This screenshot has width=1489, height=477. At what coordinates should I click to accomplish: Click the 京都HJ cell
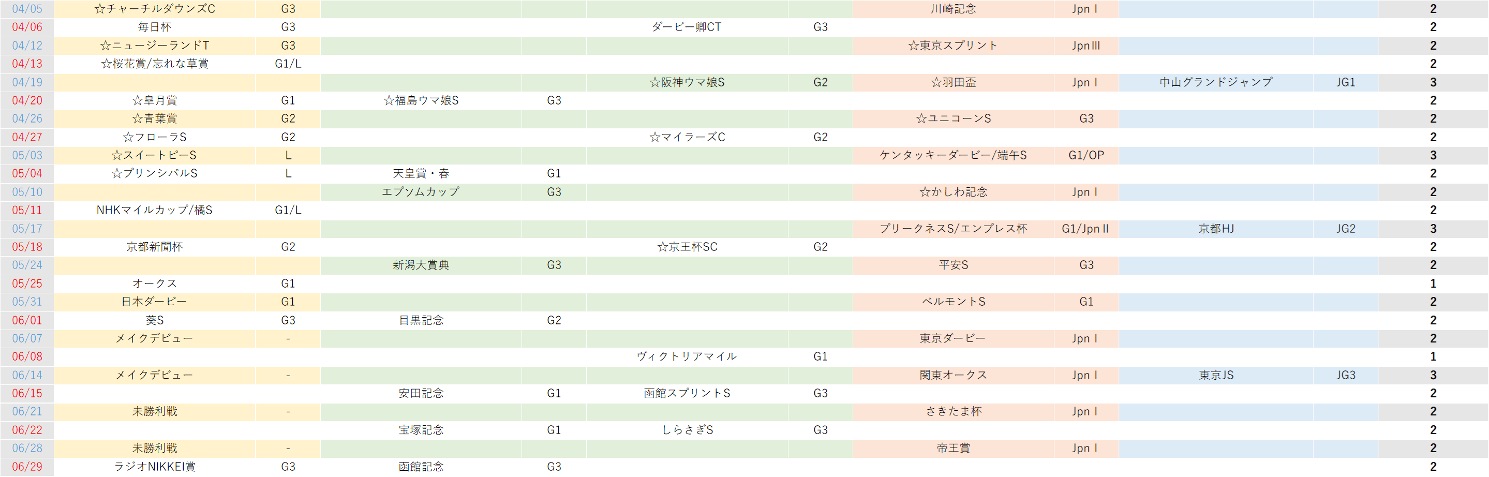1216,228
